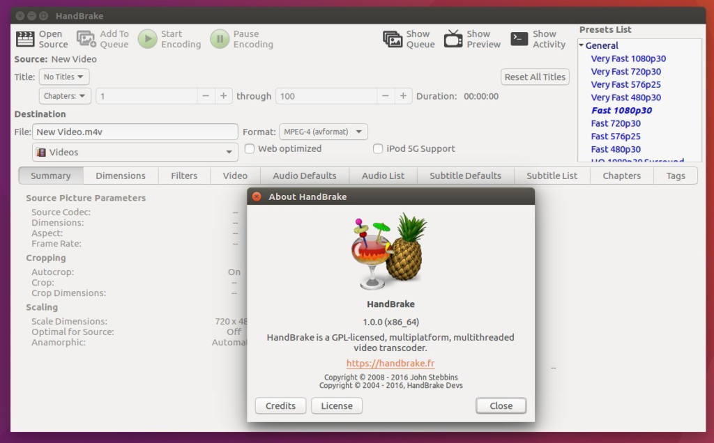
Task: Open the Title dropdown
Action: [x=64, y=77]
